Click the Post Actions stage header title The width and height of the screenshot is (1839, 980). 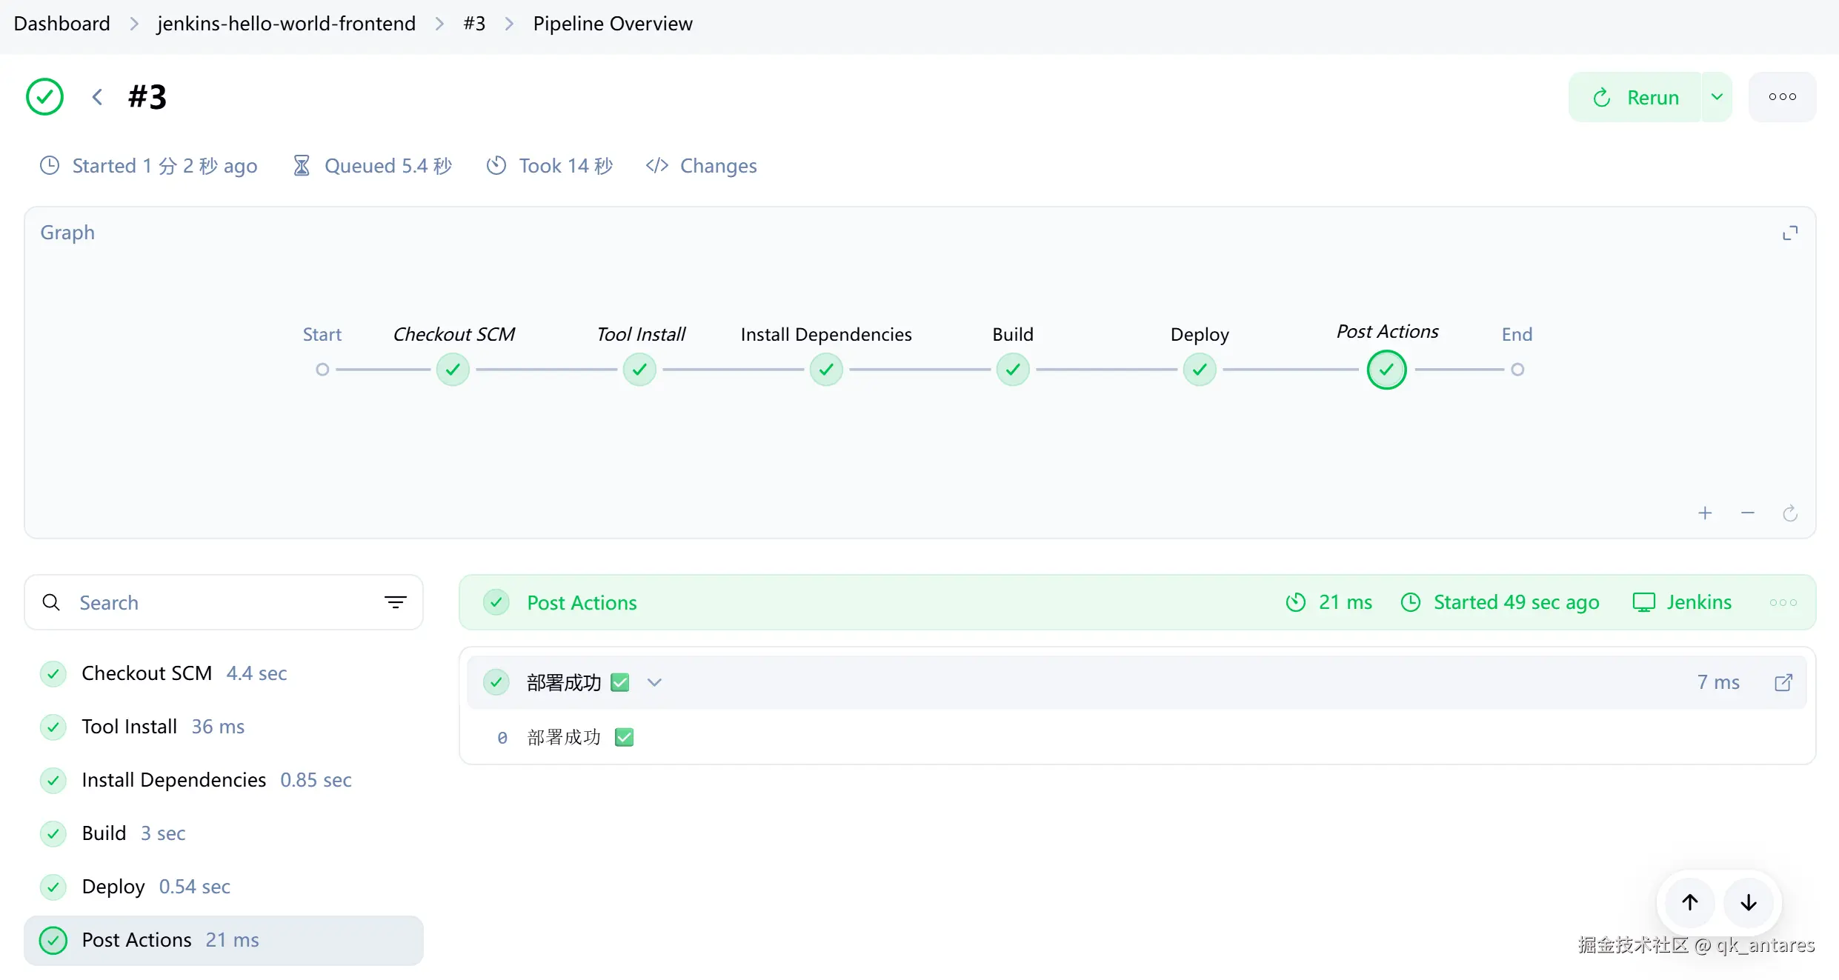pos(582,603)
